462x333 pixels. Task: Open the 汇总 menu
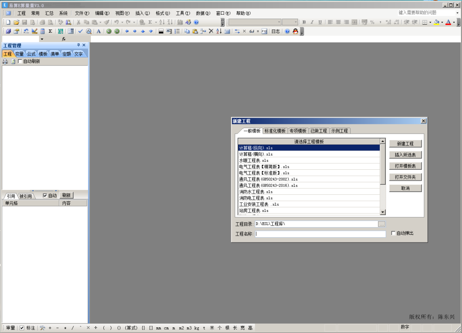(x=49, y=13)
